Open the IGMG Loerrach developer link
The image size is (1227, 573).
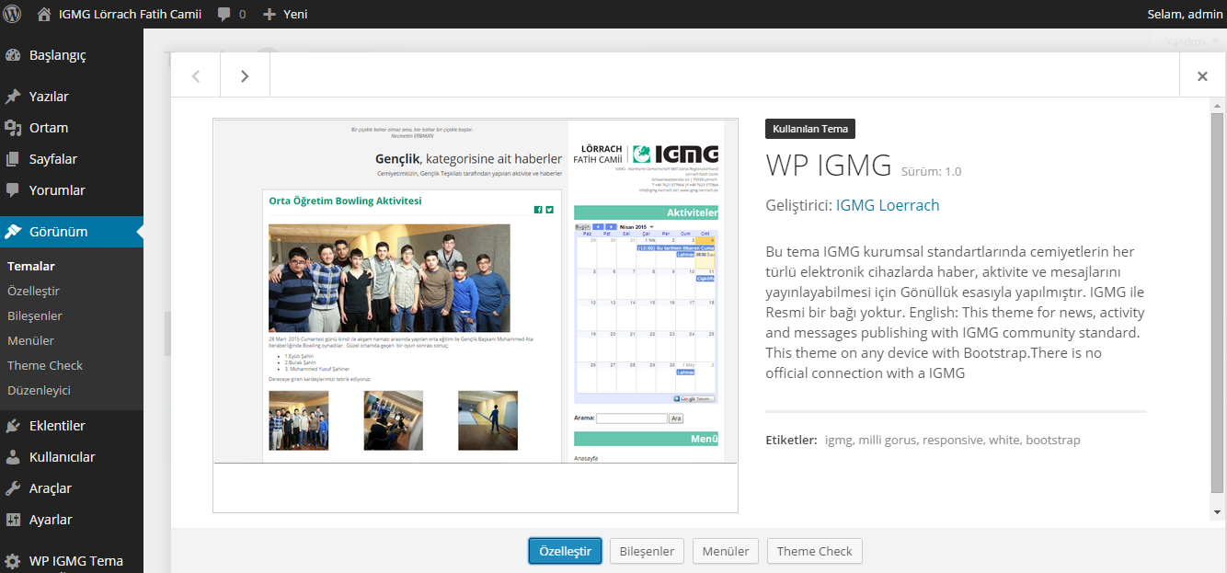(x=887, y=205)
